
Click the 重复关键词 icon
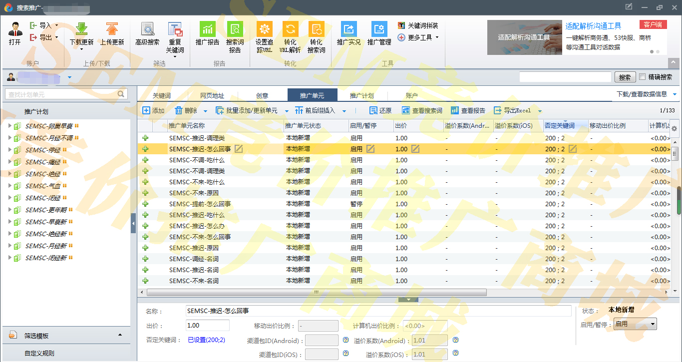(175, 29)
